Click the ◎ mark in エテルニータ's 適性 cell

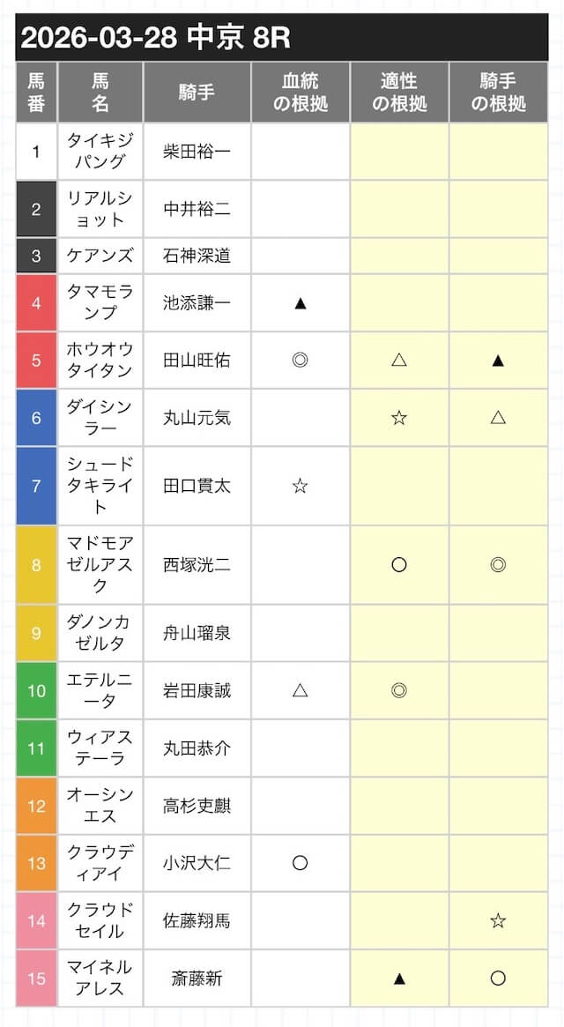(x=398, y=690)
